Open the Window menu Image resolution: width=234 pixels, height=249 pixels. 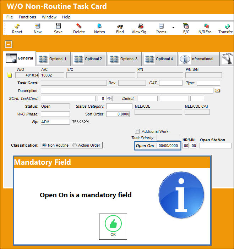[49, 17]
